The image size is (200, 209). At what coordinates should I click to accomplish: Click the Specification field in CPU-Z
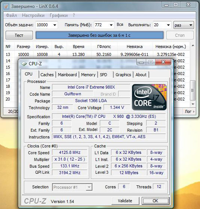tap(109, 116)
